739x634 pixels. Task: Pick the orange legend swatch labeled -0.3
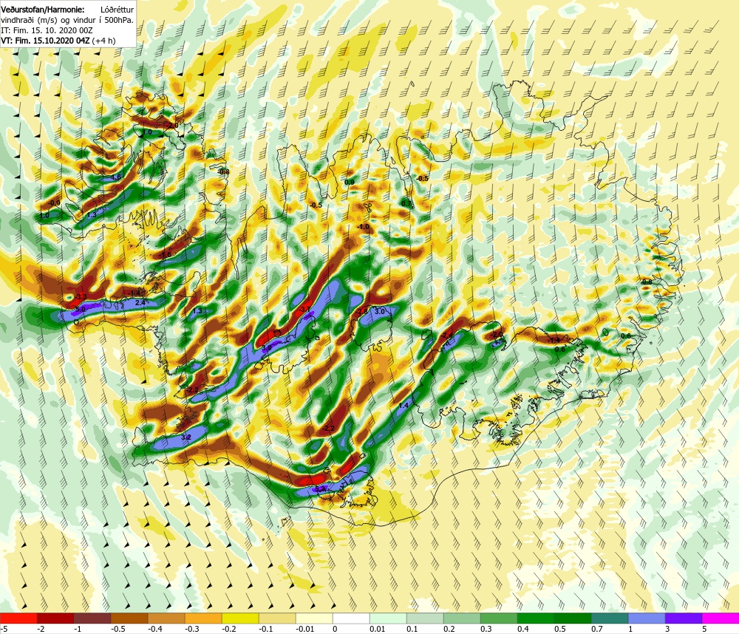(203, 618)
